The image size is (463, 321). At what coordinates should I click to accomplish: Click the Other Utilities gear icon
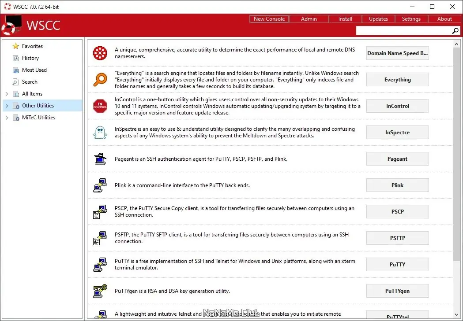pos(15,105)
